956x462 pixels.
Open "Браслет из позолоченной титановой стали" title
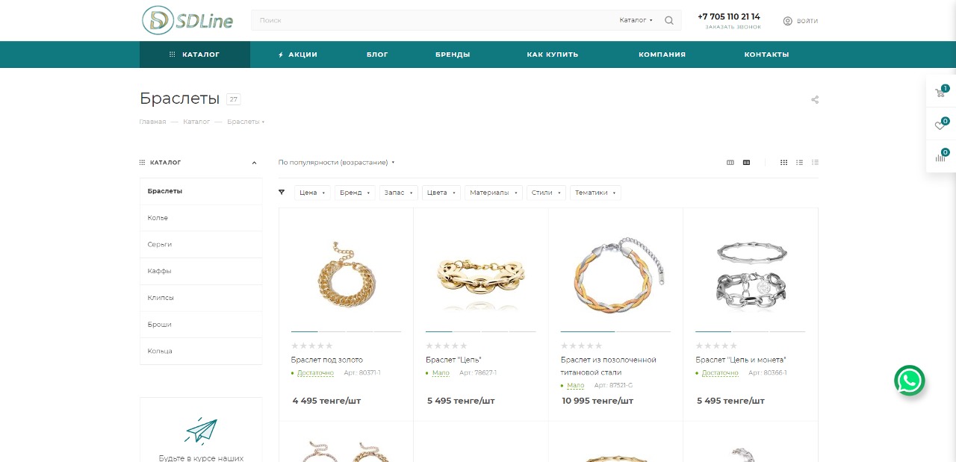click(609, 366)
